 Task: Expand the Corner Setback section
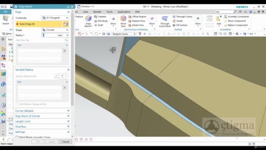68,111
